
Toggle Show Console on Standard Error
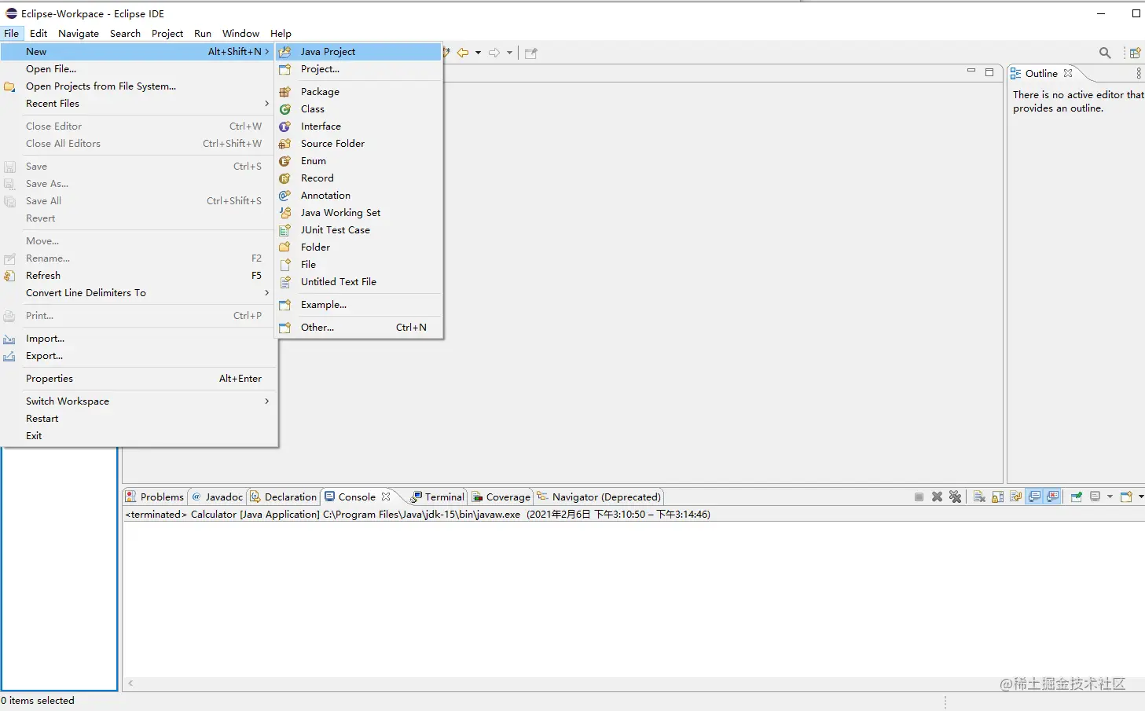point(1053,497)
